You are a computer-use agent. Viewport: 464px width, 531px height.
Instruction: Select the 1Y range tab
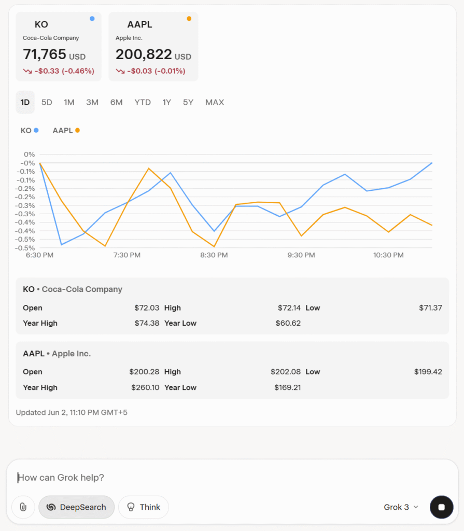166,102
